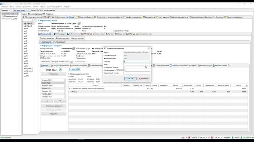Open the 'Счета на оплату' tab
Screen dimensions: 254x142
(95, 65)
